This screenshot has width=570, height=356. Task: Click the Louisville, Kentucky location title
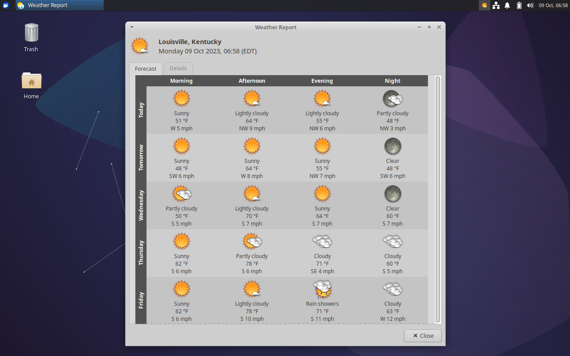[x=190, y=42]
